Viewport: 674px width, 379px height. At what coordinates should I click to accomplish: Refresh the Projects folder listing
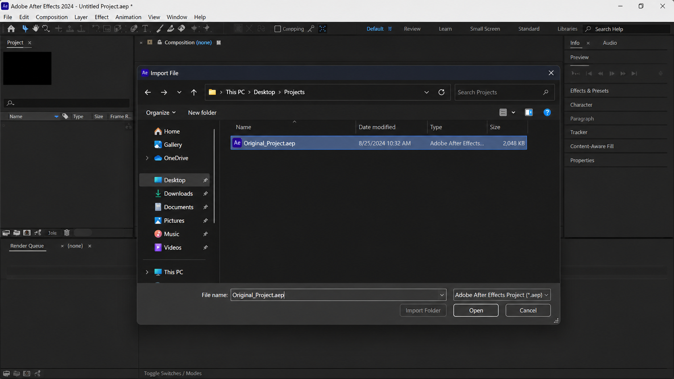[441, 92]
